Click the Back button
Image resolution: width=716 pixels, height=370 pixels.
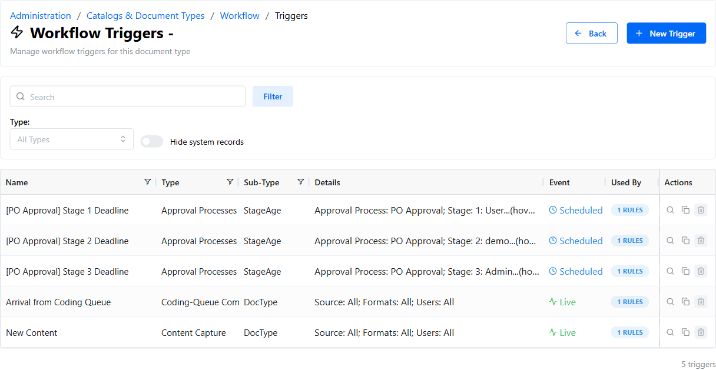point(592,34)
